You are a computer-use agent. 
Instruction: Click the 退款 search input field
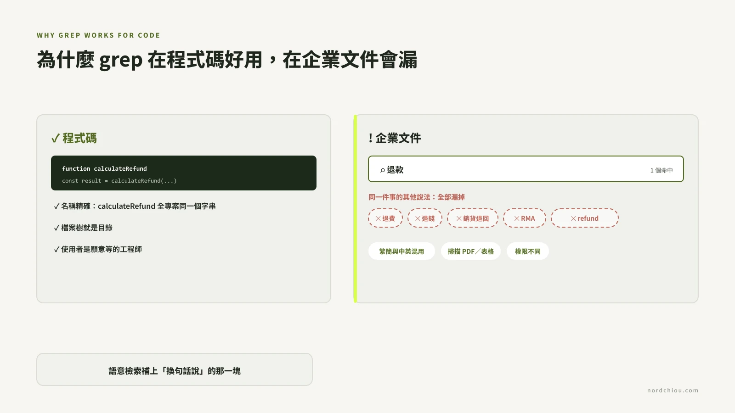point(526,169)
